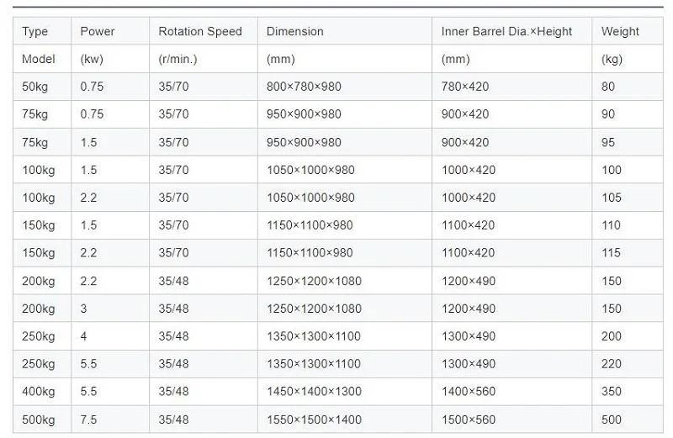This screenshot has width=673, height=438.
Task: Click the 1500×560 inner barrel cell
Action: (469, 420)
